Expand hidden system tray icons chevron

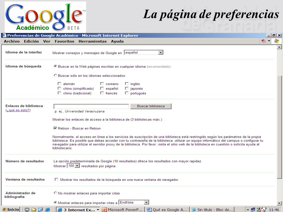(248, 210)
